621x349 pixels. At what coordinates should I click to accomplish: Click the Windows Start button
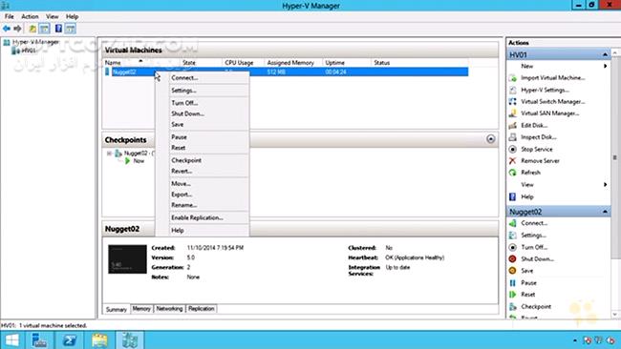11,339
